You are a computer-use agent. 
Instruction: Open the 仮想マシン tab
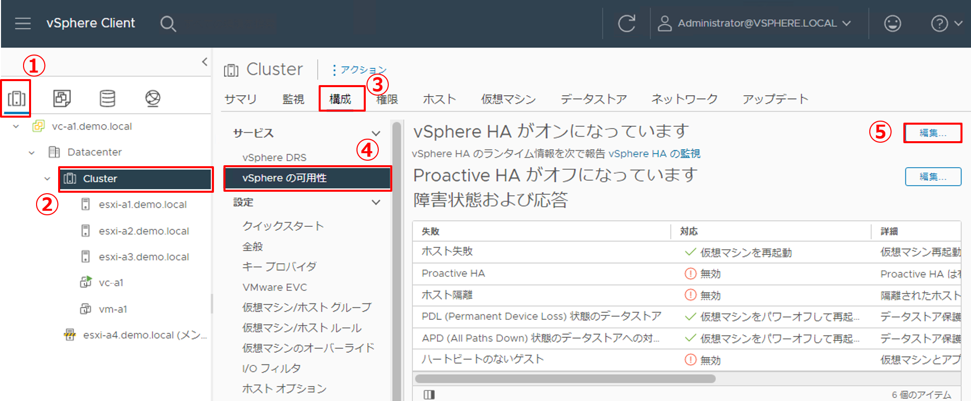[x=509, y=99]
